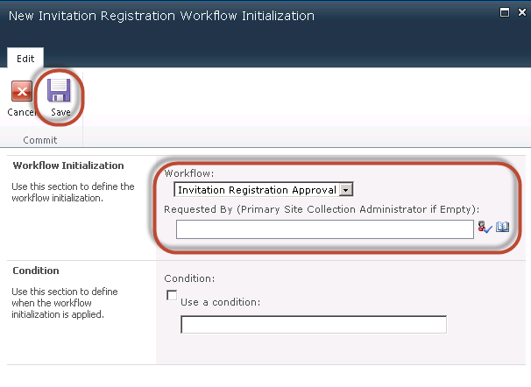Switch to the Edit ribbon tab
531x387 pixels.
point(25,59)
